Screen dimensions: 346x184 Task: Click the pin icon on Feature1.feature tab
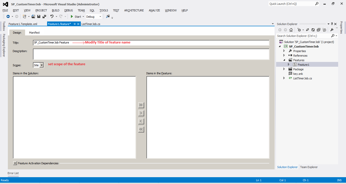tap(74, 24)
